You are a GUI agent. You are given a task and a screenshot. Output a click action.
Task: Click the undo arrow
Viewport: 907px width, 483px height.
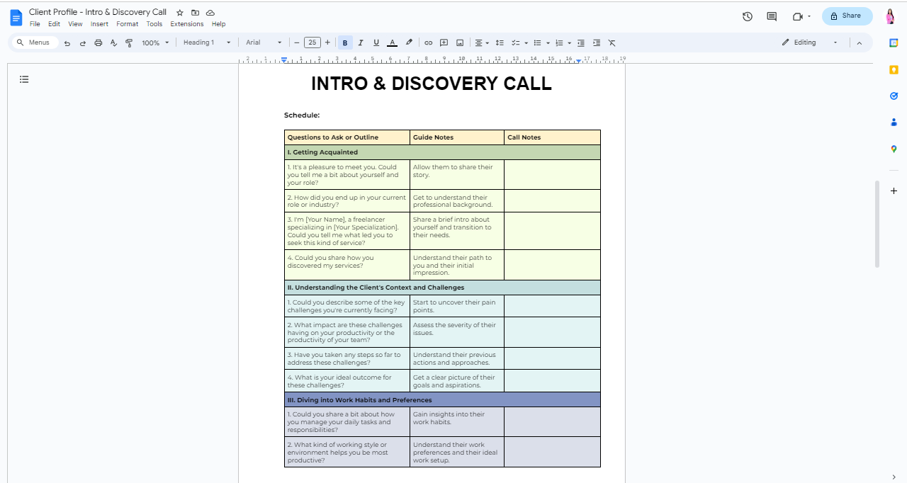click(x=67, y=42)
